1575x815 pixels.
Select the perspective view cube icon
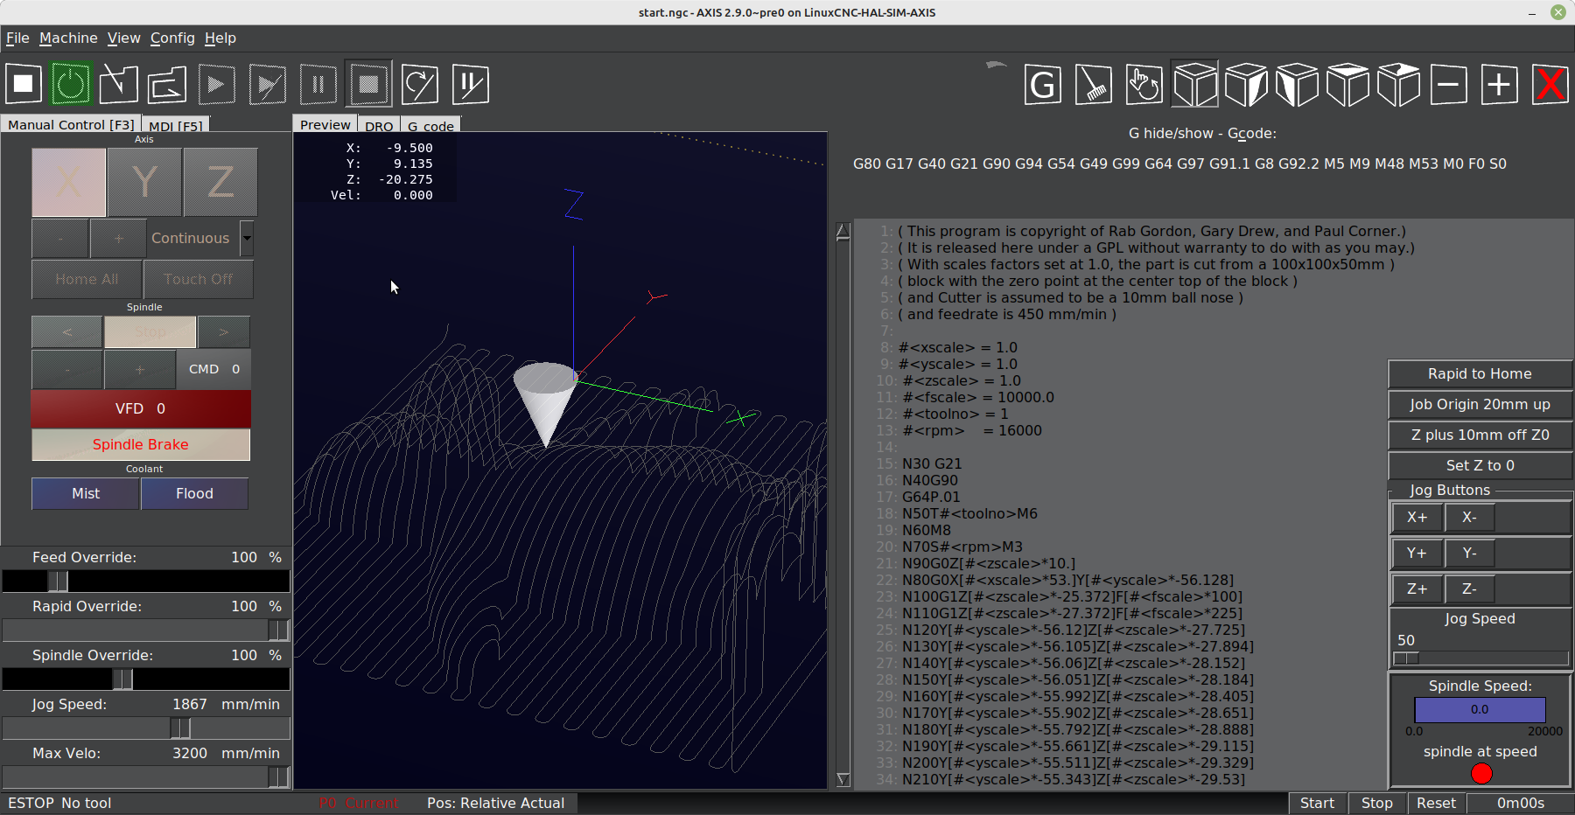coord(1195,85)
